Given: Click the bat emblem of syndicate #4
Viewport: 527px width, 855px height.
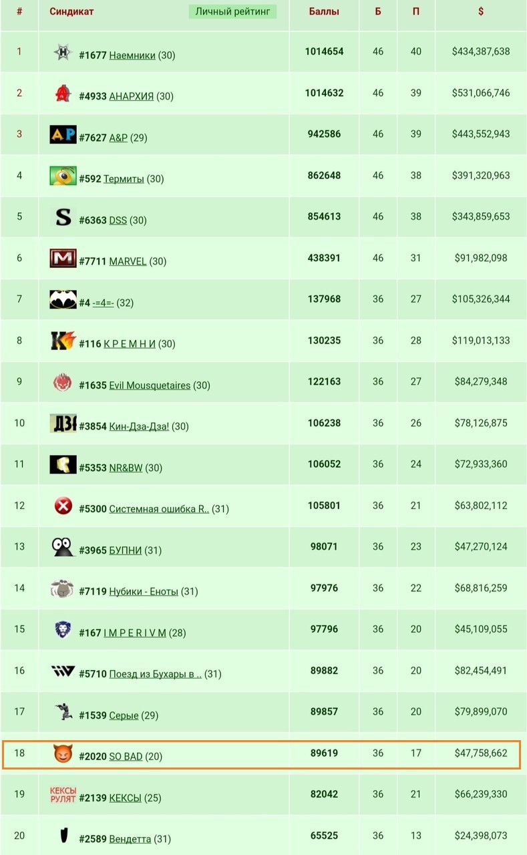Looking at the screenshot, I should [63, 300].
